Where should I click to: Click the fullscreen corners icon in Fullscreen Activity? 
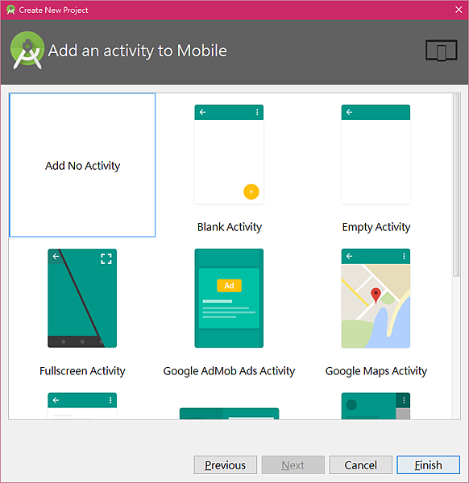(106, 258)
